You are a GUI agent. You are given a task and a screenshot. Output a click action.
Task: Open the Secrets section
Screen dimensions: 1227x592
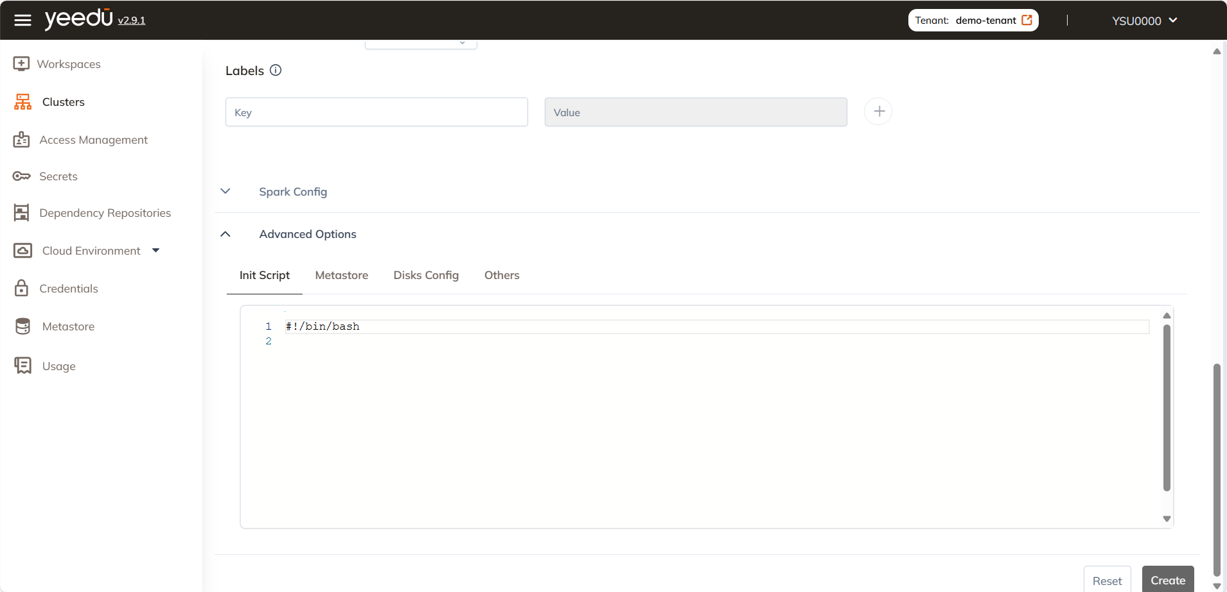tap(58, 176)
